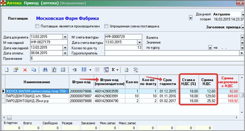Image resolution: width=245 pixels, height=131 pixels.
Task: Click the 'Наименование' column header
Action: click(37, 82)
